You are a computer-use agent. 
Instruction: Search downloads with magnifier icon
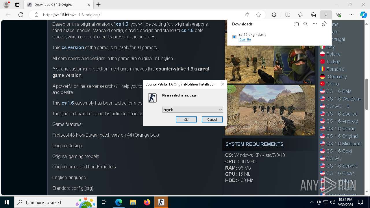305,24
